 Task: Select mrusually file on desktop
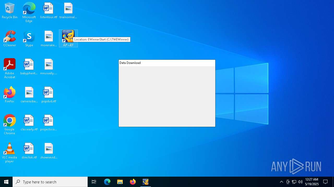coord(49,67)
